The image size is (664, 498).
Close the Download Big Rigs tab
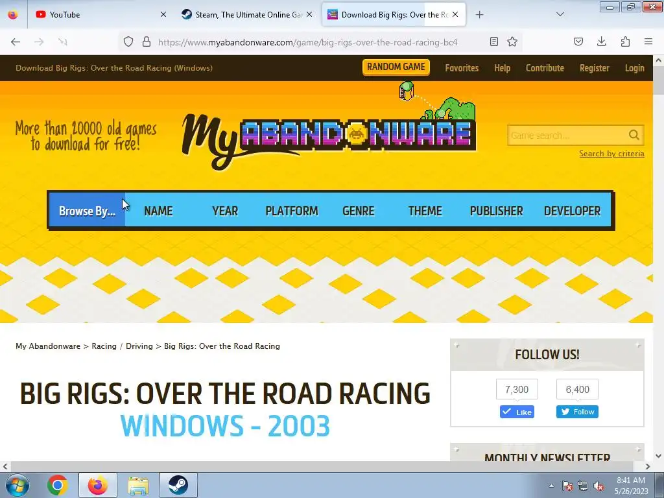[455, 14]
